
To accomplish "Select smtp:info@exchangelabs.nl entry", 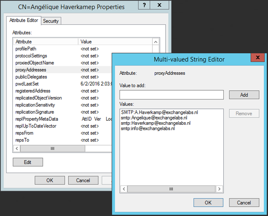I will 148,129.
